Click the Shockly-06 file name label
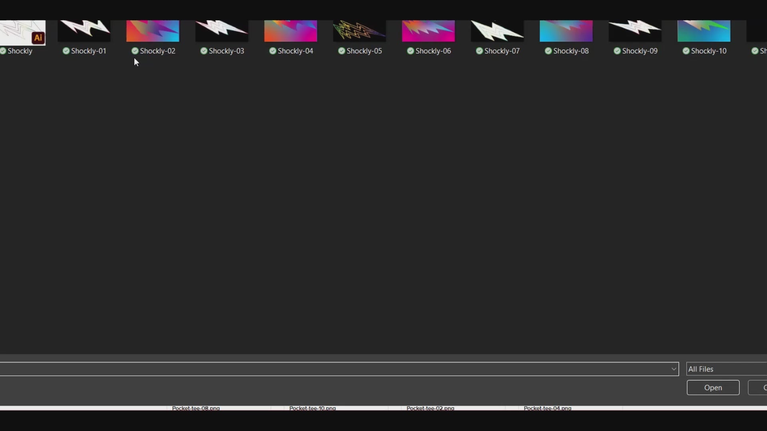This screenshot has height=431, width=767. pyautogui.click(x=433, y=51)
